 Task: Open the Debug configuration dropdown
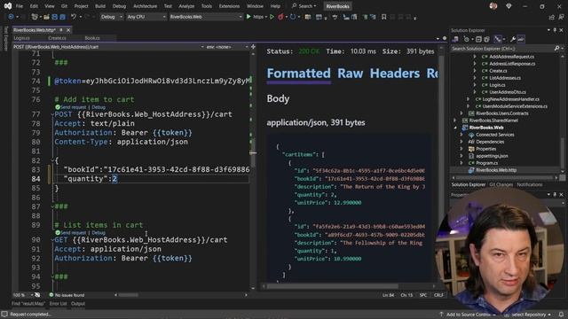click(111, 17)
